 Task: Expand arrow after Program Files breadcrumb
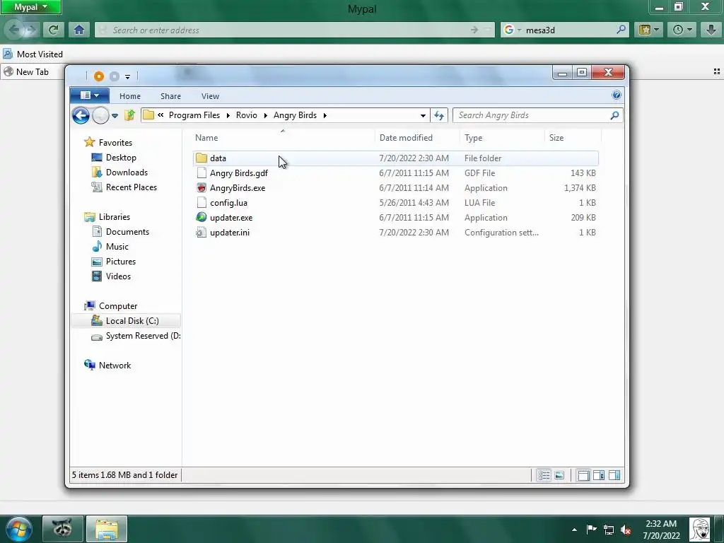pos(228,115)
